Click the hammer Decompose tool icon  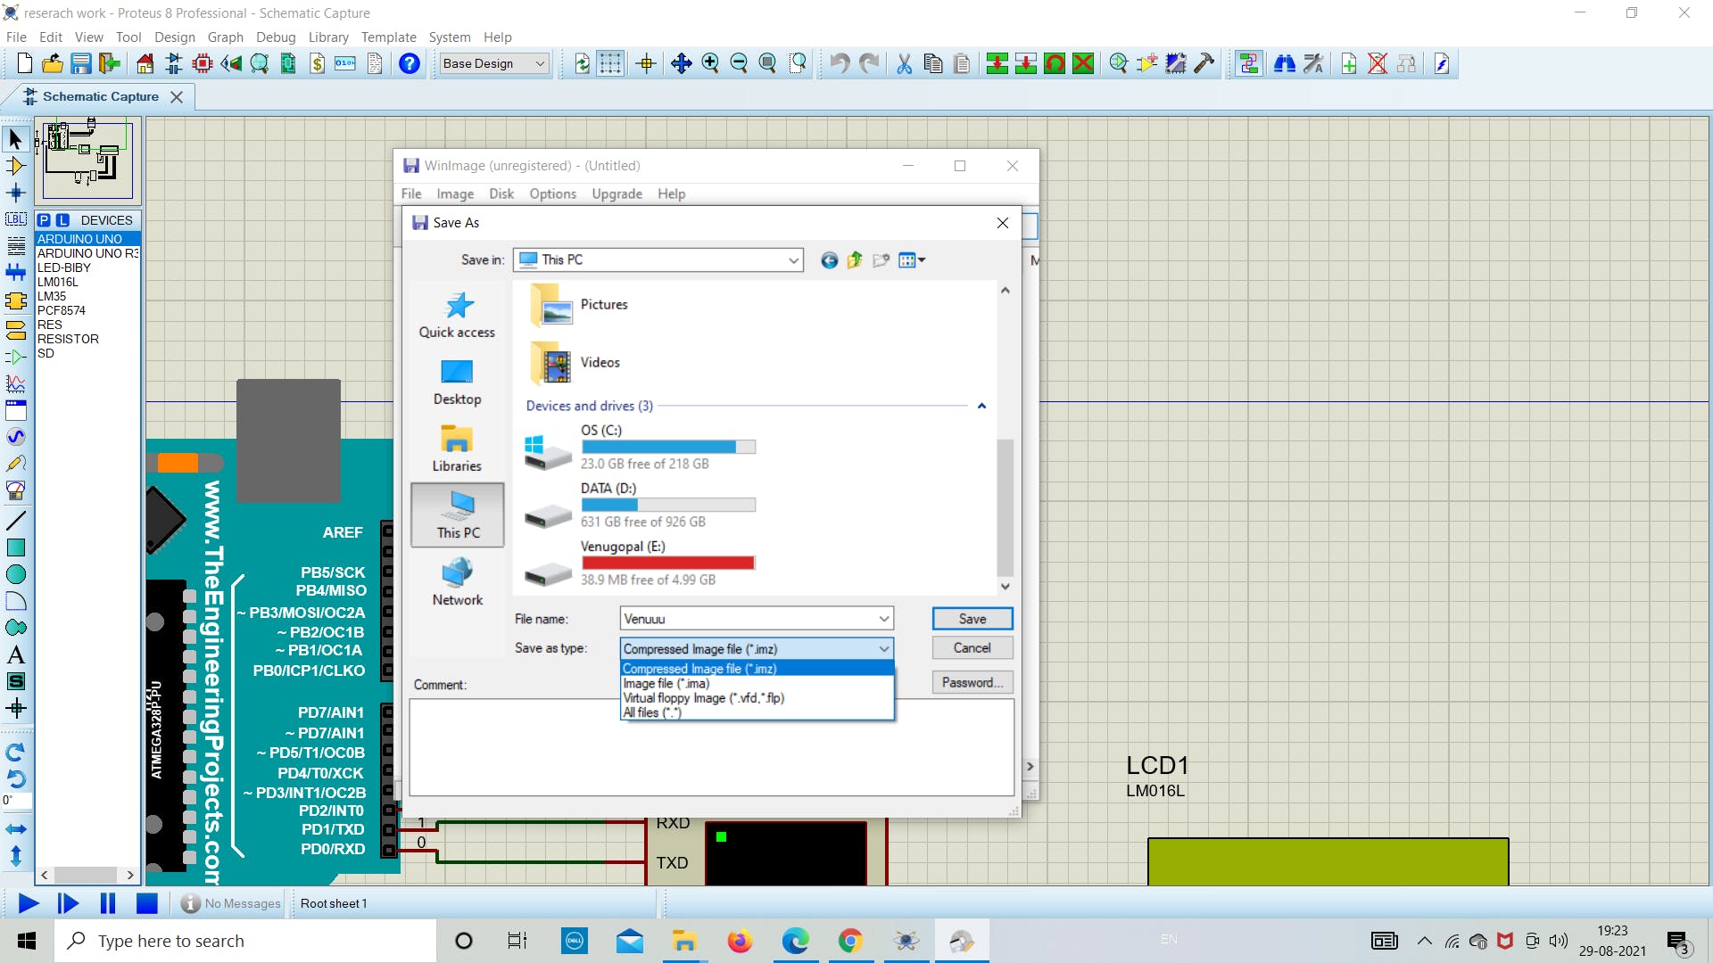click(x=1204, y=63)
